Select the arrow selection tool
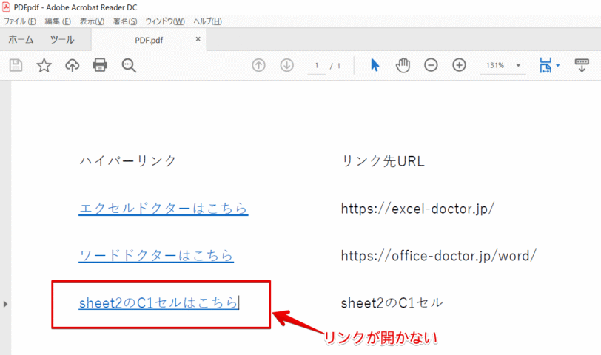Viewport: 601px width, 355px height. [375, 65]
